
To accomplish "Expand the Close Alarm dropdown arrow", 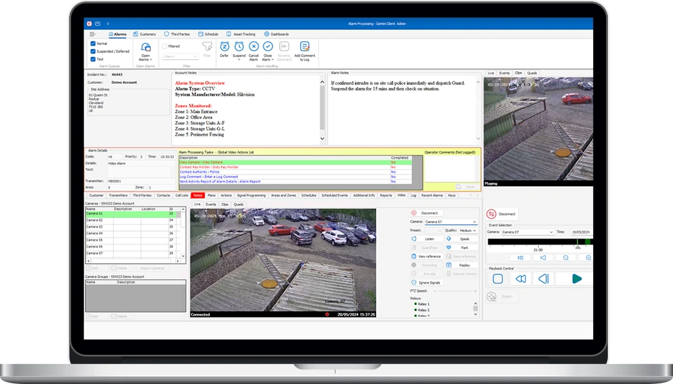I will [272, 60].
